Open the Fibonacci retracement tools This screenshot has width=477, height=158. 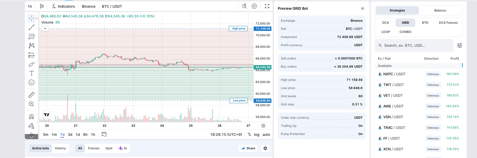click(x=31, y=37)
